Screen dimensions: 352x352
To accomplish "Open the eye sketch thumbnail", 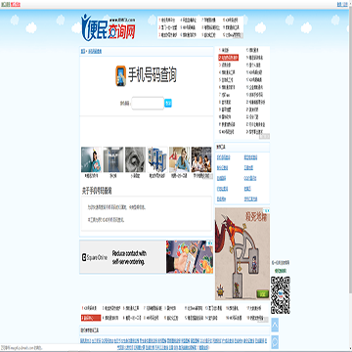I will tap(135, 159).
